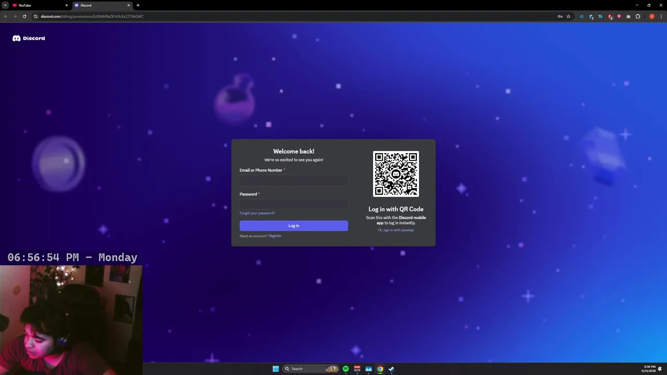The width and height of the screenshot is (667, 375).
Task: Click the taskbar Search box
Action: 311,369
